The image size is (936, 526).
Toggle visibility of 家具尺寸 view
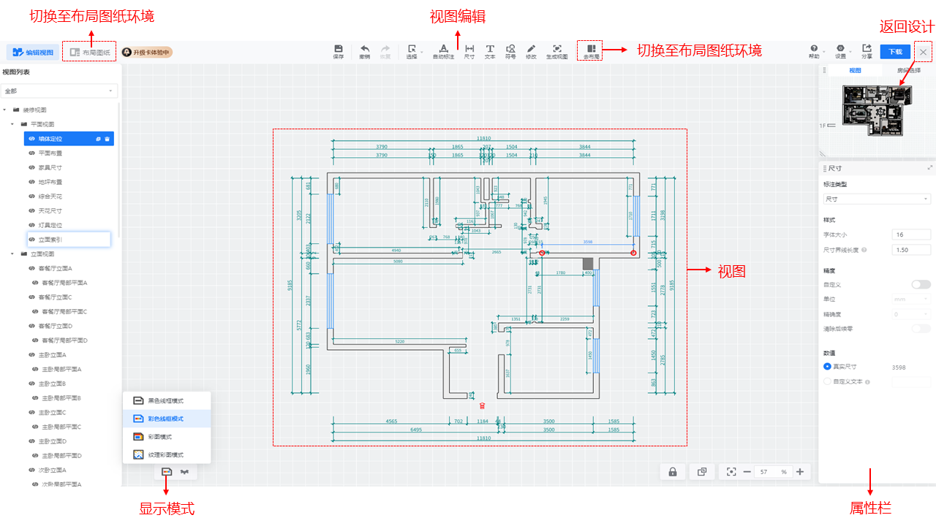click(31, 167)
